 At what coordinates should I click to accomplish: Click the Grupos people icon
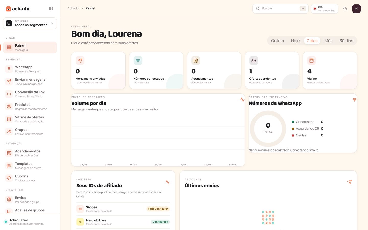9,132
